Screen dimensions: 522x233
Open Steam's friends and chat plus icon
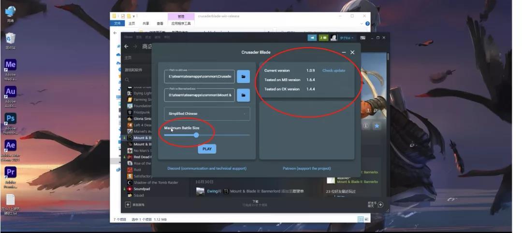(380, 205)
